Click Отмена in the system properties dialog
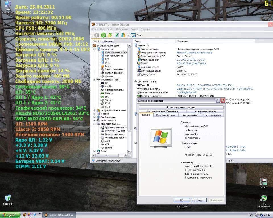The image size is (273, 218). [x=199, y=200]
